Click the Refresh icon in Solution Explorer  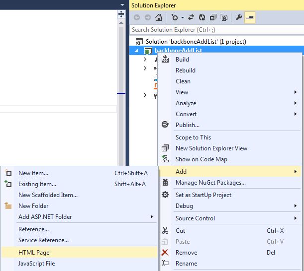pos(202,17)
